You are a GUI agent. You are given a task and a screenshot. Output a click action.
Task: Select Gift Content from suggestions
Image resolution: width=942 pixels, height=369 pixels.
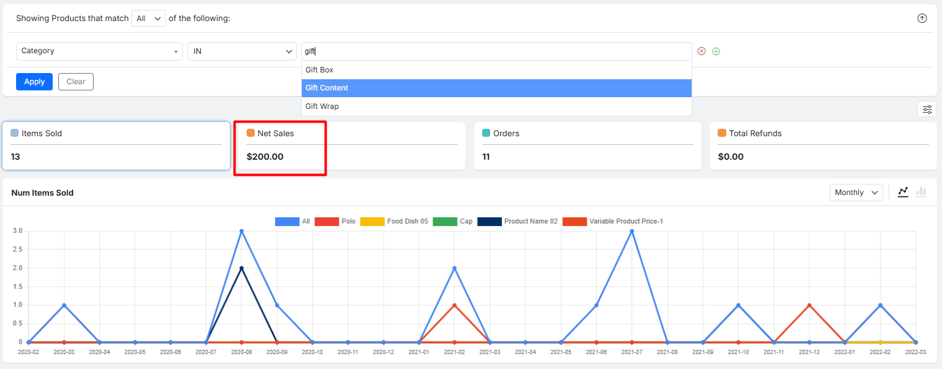[496, 88]
